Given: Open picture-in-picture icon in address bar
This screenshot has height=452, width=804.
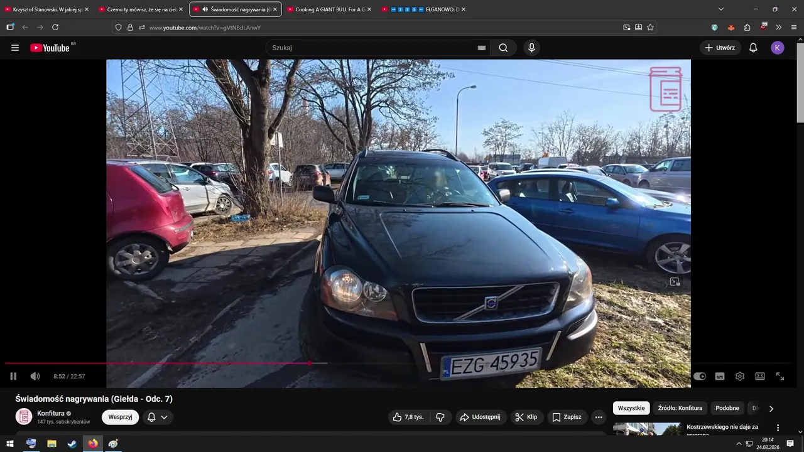Looking at the screenshot, I should pos(627,28).
